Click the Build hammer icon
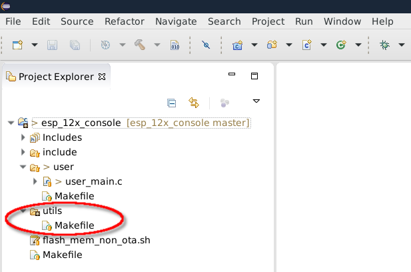 (x=140, y=45)
